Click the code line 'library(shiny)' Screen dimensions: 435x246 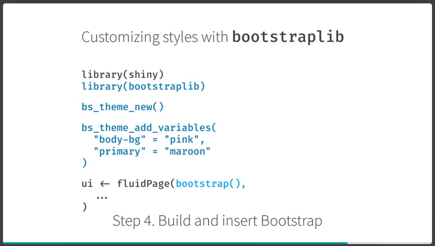(x=123, y=75)
